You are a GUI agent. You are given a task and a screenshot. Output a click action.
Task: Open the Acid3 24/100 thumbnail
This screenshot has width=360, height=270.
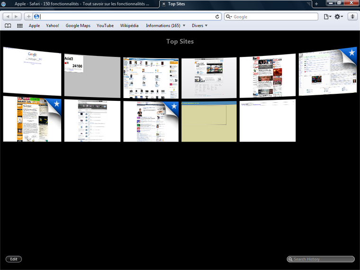tap(92, 76)
